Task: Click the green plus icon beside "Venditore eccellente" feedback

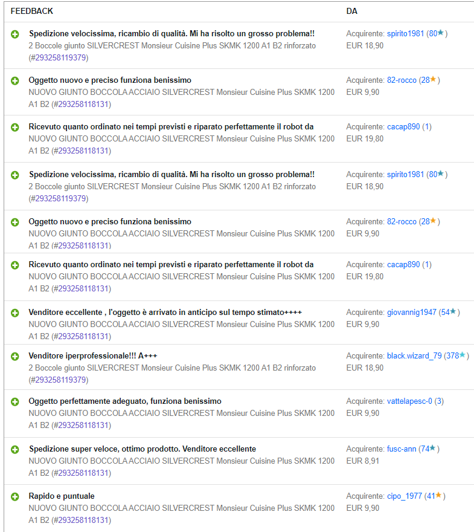Action: 15,313
